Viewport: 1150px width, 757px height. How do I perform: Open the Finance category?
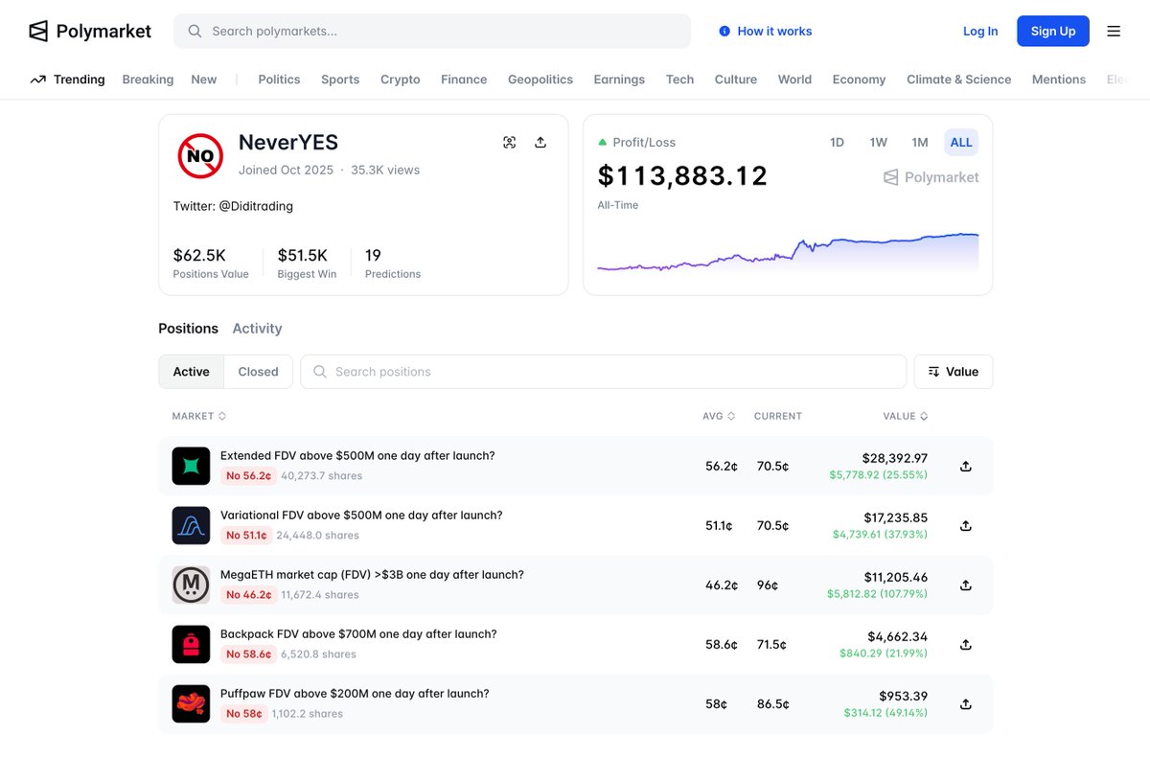coord(464,80)
